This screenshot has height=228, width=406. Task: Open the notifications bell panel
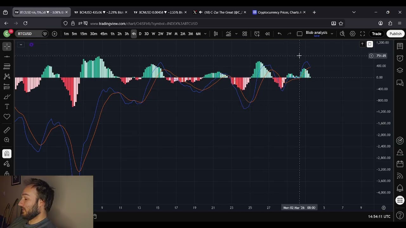point(400,188)
